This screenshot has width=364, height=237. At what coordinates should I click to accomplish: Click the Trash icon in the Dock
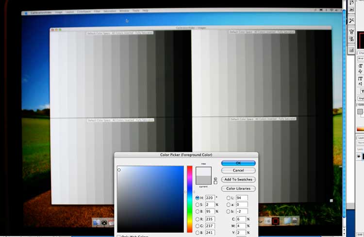[295, 221]
